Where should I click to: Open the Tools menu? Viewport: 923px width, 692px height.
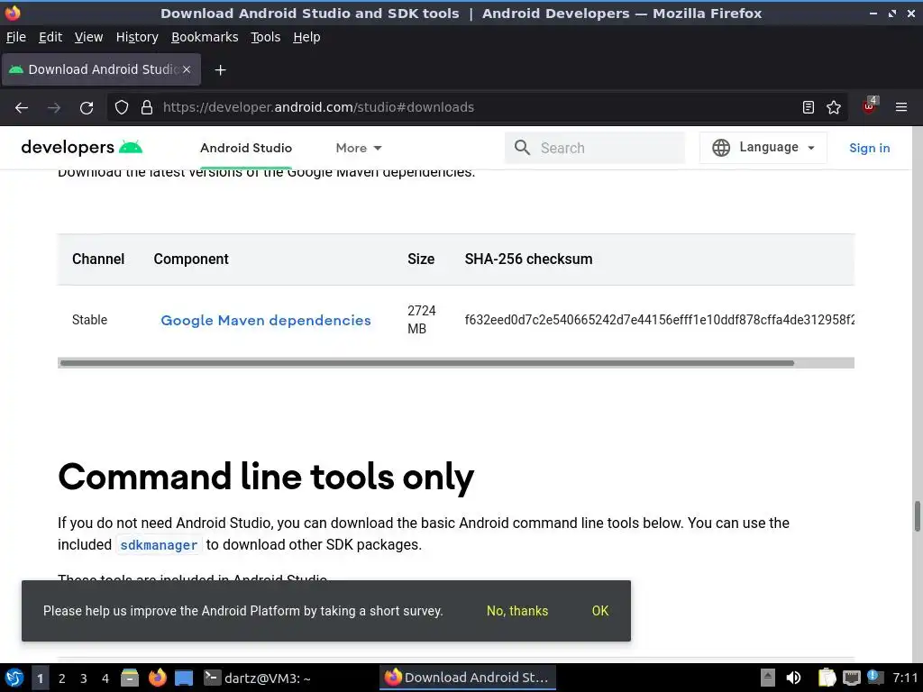(x=266, y=37)
